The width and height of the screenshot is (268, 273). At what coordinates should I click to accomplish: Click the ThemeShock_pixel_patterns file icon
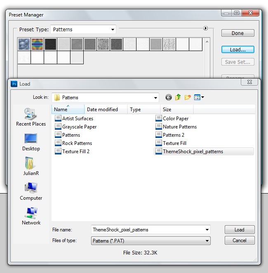click(x=158, y=151)
